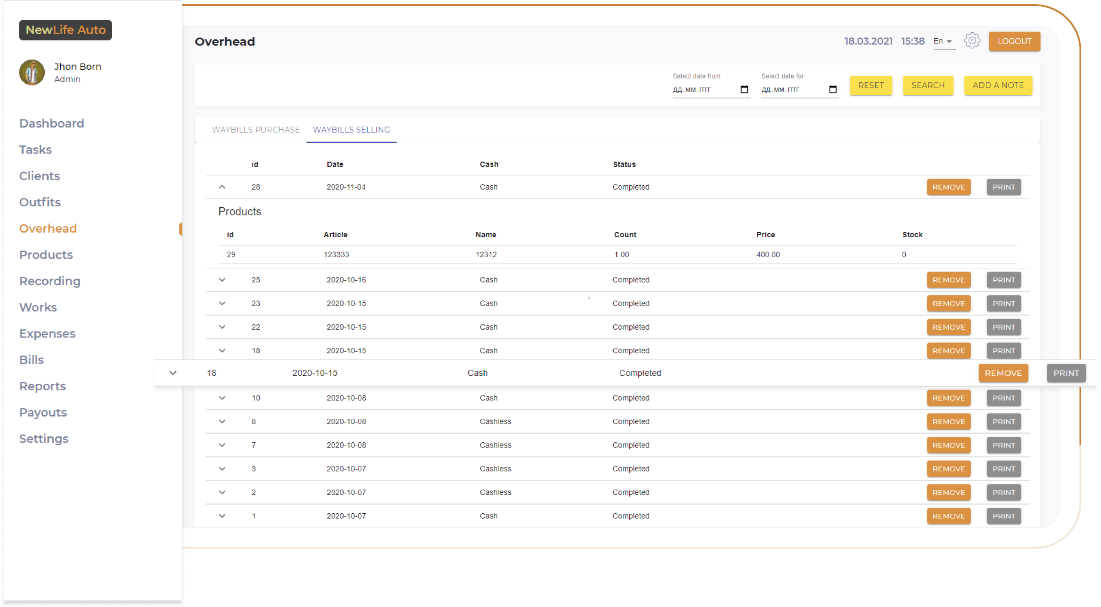
Task: Open the En language dropdown
Action: click(x=944, y=41)
